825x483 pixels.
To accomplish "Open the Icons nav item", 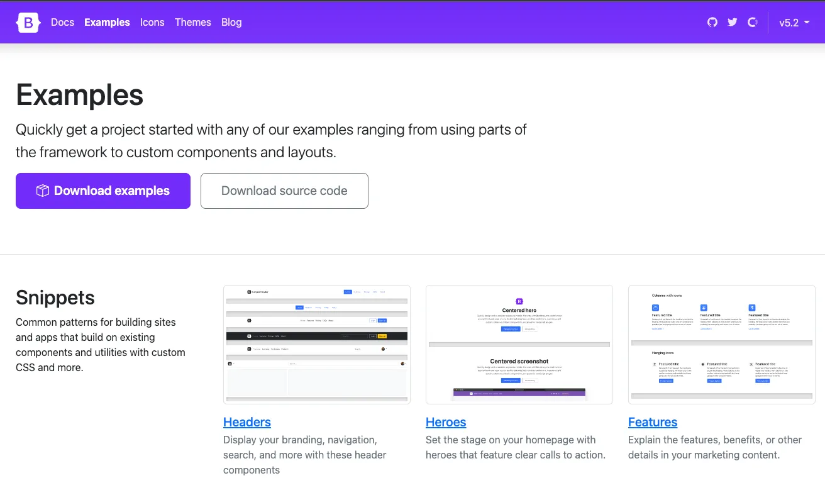I will pyautogui.click(x=152, y=23).
